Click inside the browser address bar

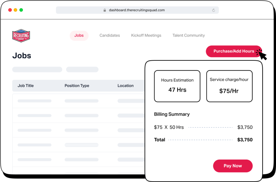(137, 10)
